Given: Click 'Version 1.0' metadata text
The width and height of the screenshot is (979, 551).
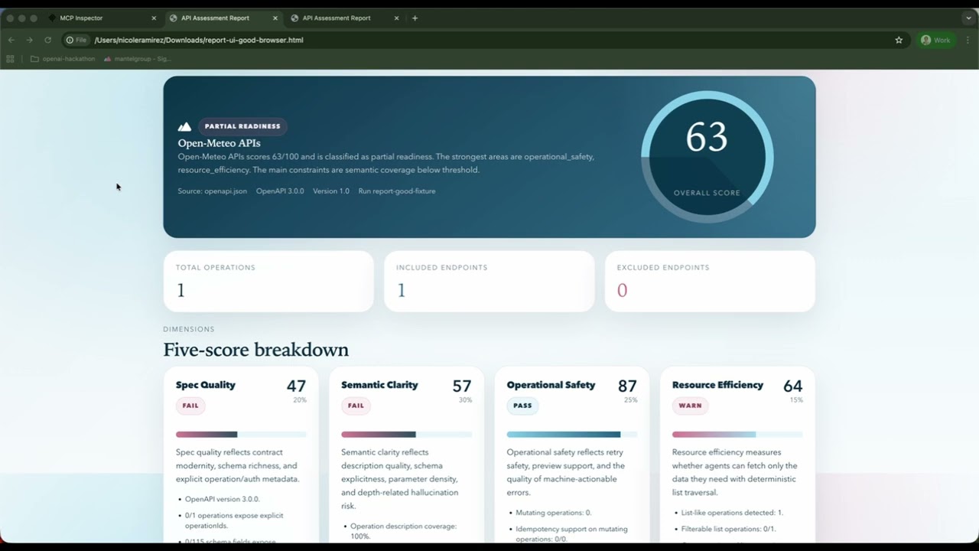Looking at the screenshot, I should [331, 191].
